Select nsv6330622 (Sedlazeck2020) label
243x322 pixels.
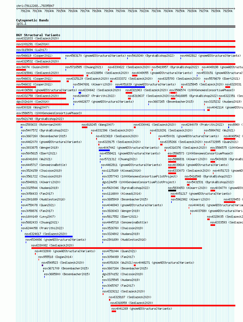coord(129,67)
